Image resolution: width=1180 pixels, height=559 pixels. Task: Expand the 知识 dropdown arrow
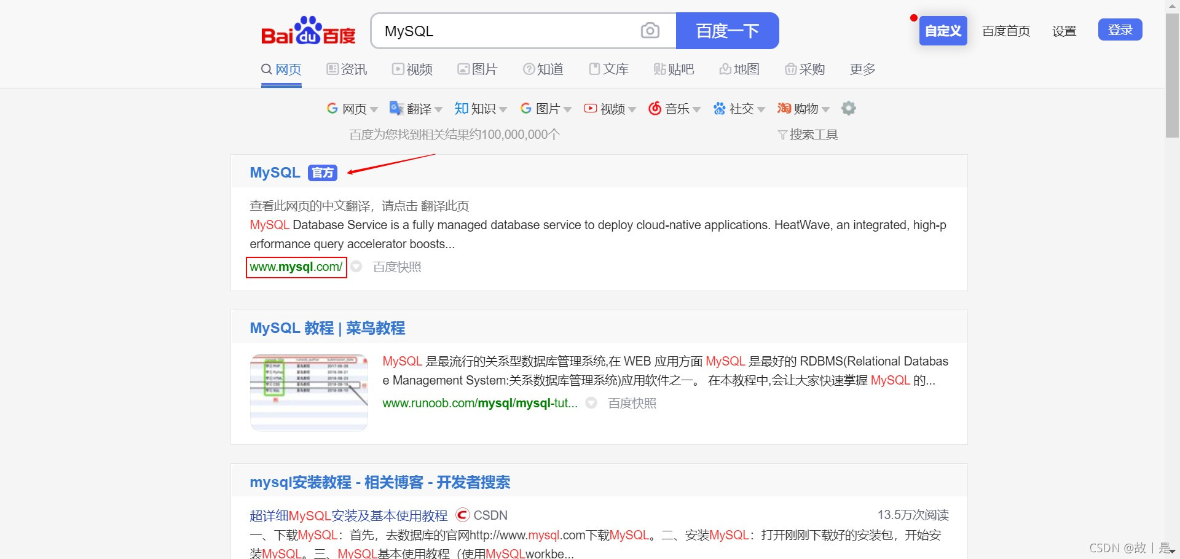(503, 110)
